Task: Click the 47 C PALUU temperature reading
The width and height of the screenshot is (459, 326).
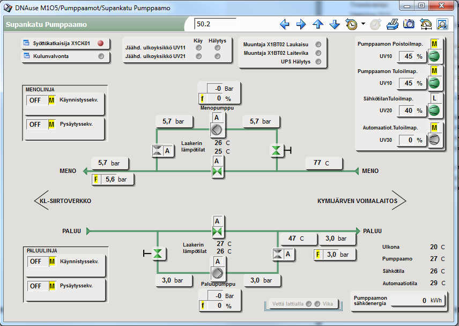Action: click(298, 238)
